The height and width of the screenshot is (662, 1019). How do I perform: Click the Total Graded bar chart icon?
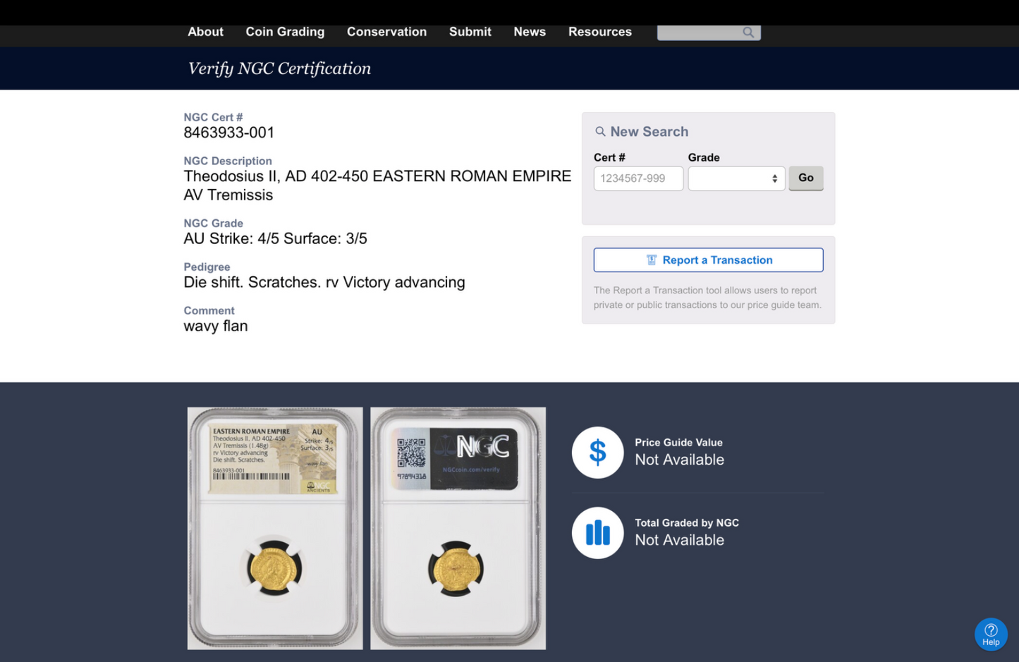click(x=597, y=533)
